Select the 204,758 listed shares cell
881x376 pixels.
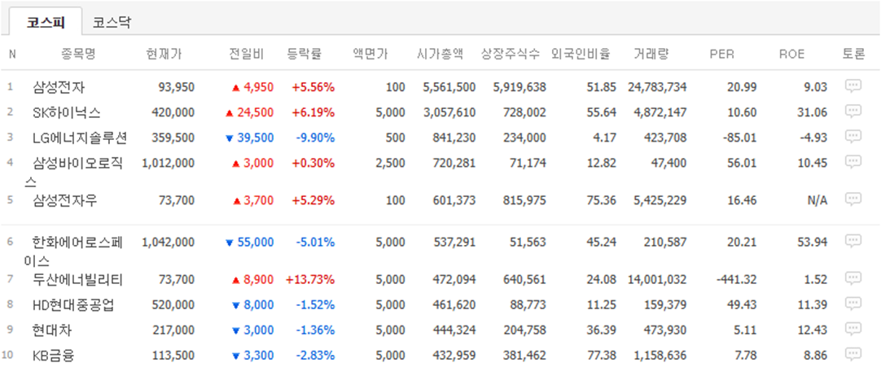(524, 330)
